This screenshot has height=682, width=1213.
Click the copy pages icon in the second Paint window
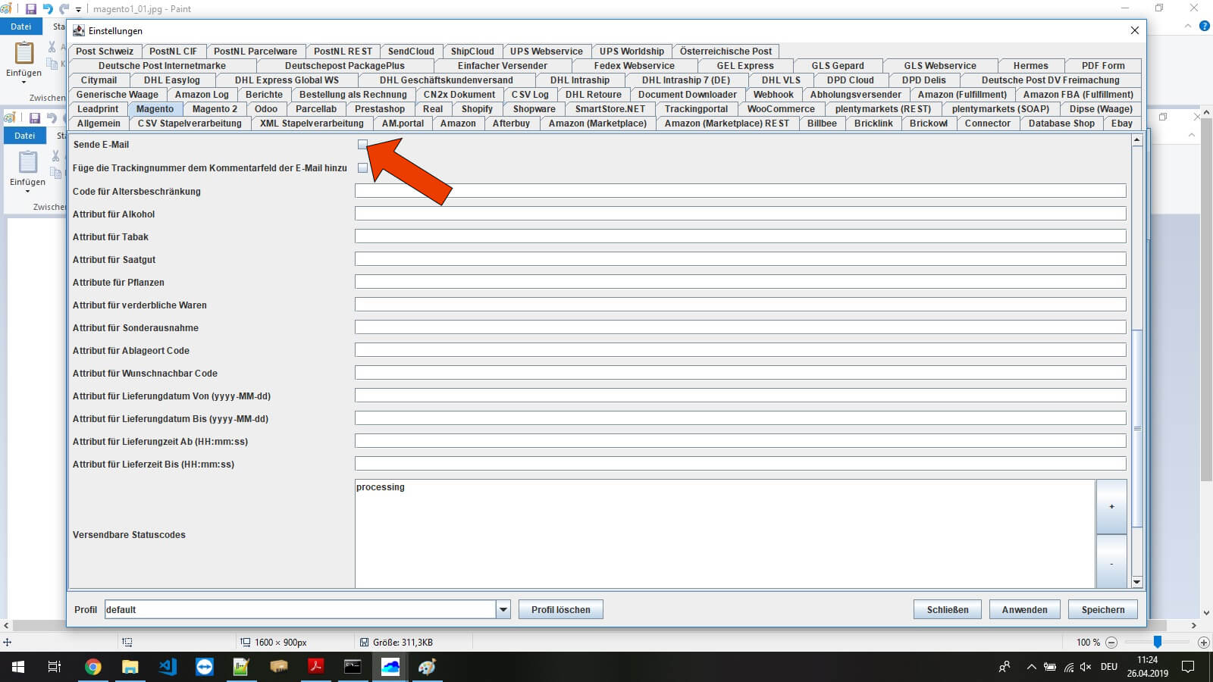(55, 173)
